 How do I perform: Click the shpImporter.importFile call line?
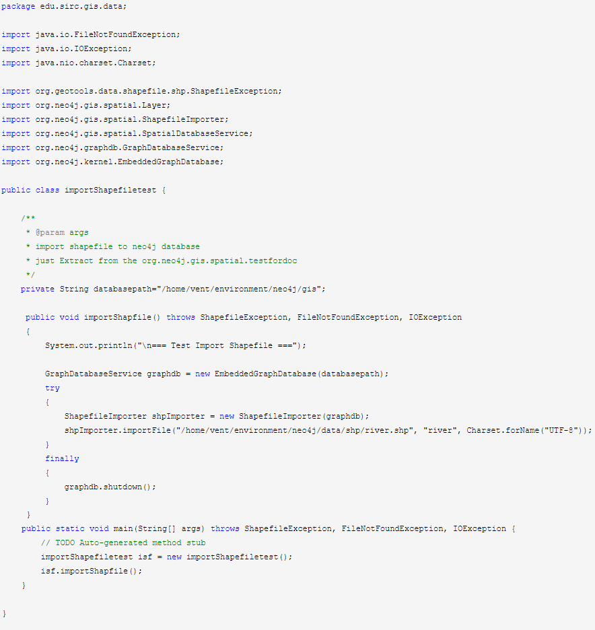coord(328,430)
